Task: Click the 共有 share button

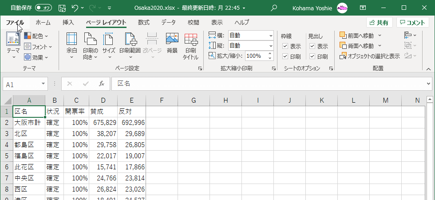Action: tap(379, 23)
